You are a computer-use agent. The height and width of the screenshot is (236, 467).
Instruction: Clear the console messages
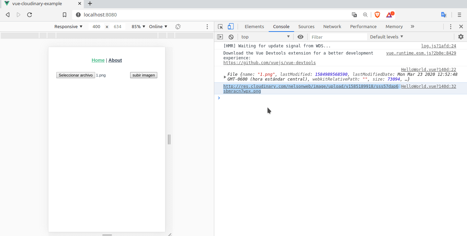coord(231,37)
